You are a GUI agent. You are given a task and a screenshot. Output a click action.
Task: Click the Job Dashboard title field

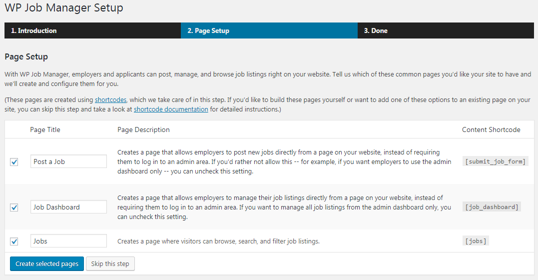[68, 207]
